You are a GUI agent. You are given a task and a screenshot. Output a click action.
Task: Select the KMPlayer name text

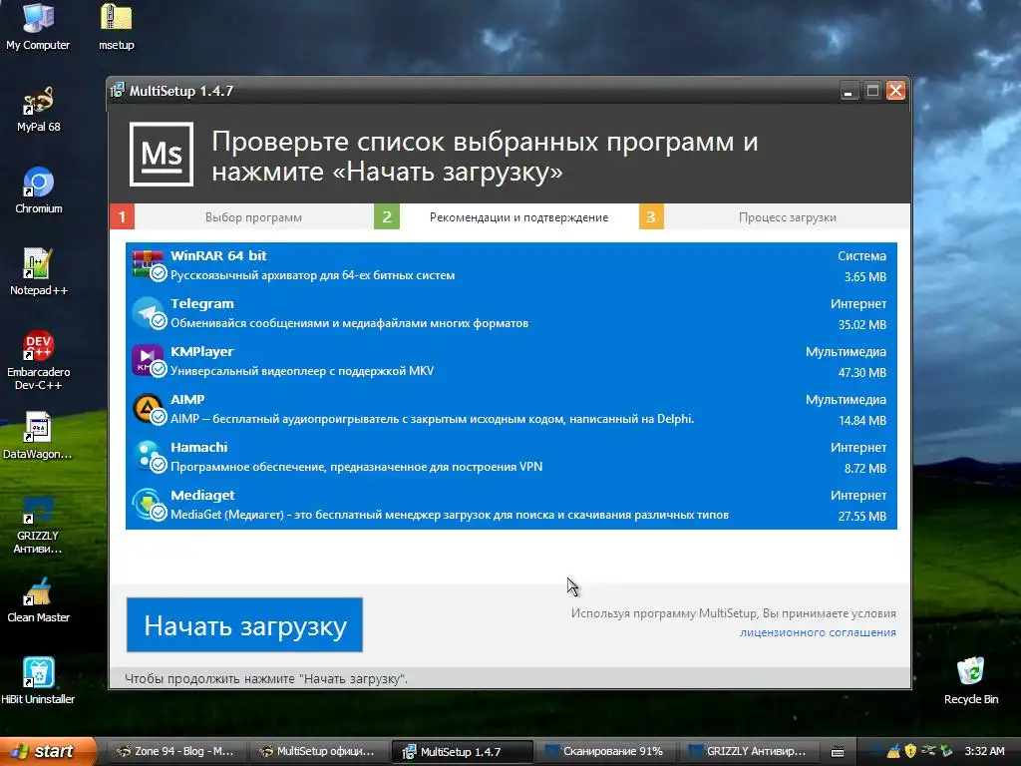coord(201,352)
